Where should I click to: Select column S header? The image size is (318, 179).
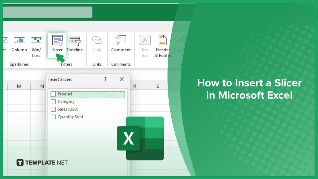(158, 86)
